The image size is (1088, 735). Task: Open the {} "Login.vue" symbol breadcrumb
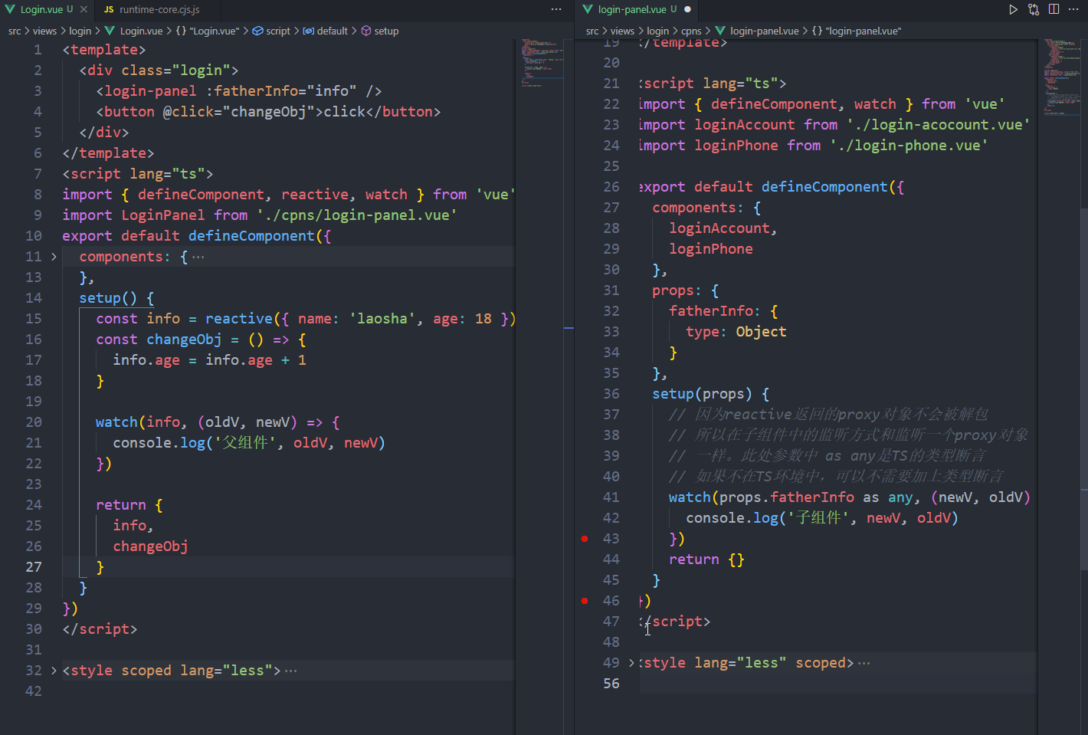point(207,31)
